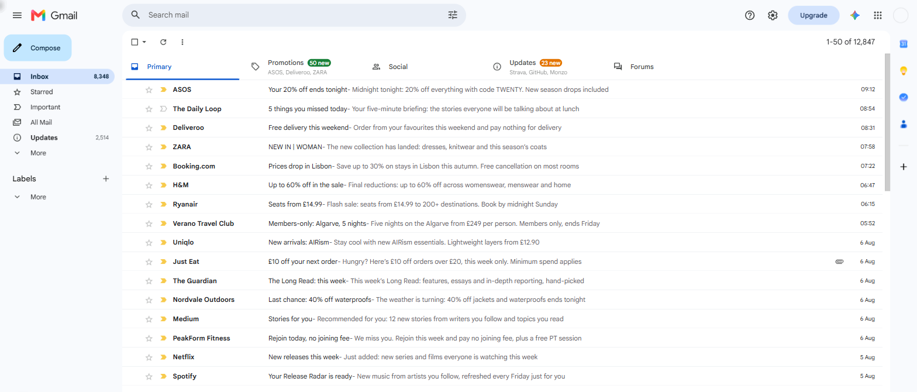Open the Medium Stories for you email
Viewport: 917px width, 392px height.
click(502, 319)
